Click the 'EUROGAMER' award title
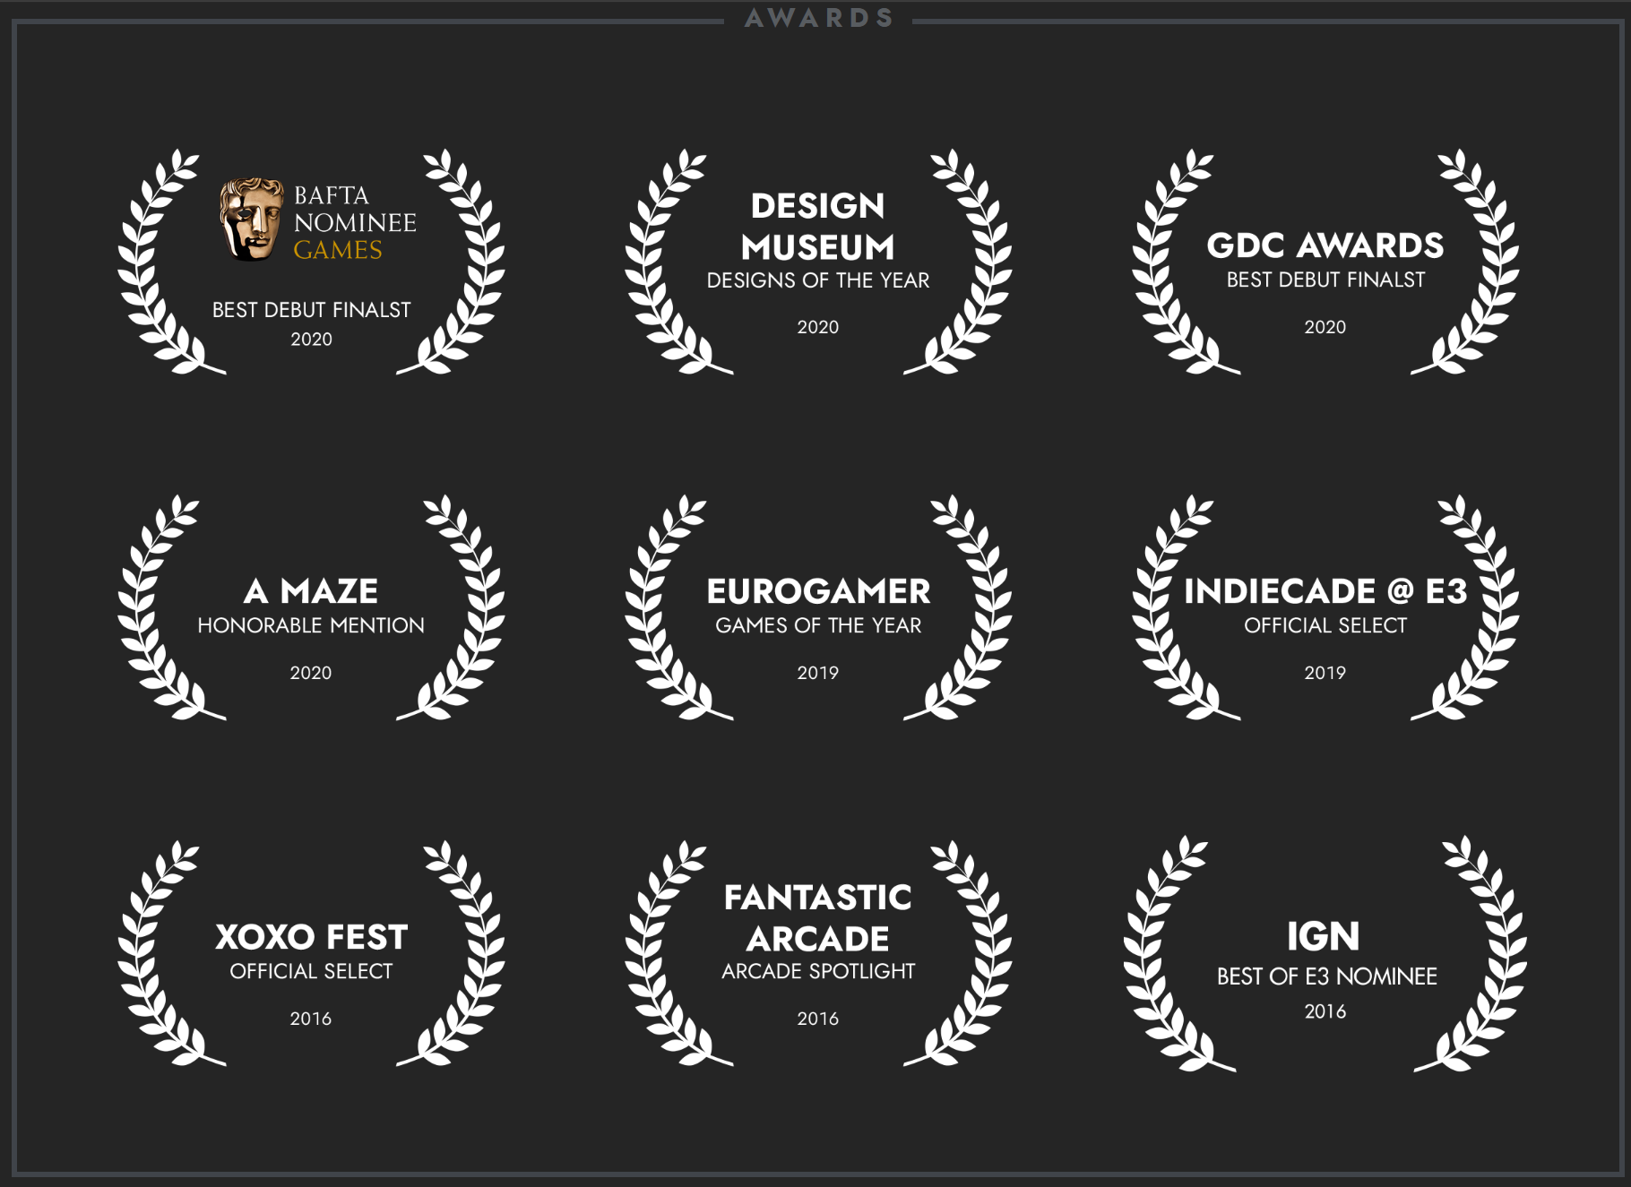The height and width of the screenshot is (1187, 1631). pyautogui.click(x=817, y=590)
